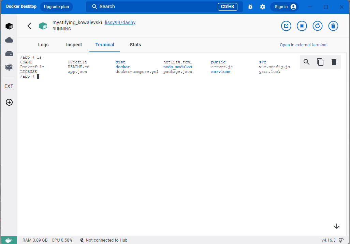This screenshot has height=244, width=350.
Task: Click the container name mystifying_kowalevski
Action: pos(77,22)
